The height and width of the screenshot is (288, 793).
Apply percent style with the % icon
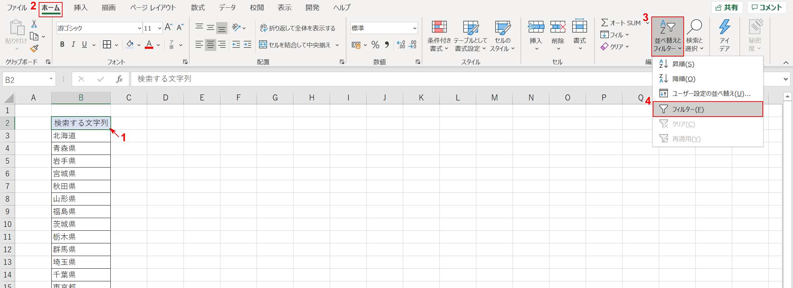(x=375, y=45)
